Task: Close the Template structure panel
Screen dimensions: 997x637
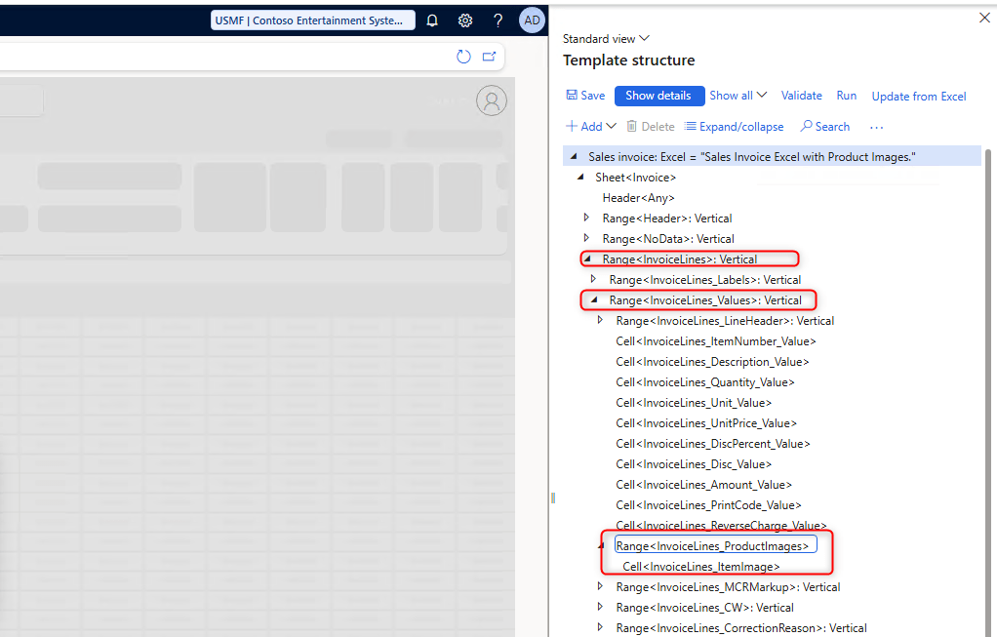Action: (983, 18)
